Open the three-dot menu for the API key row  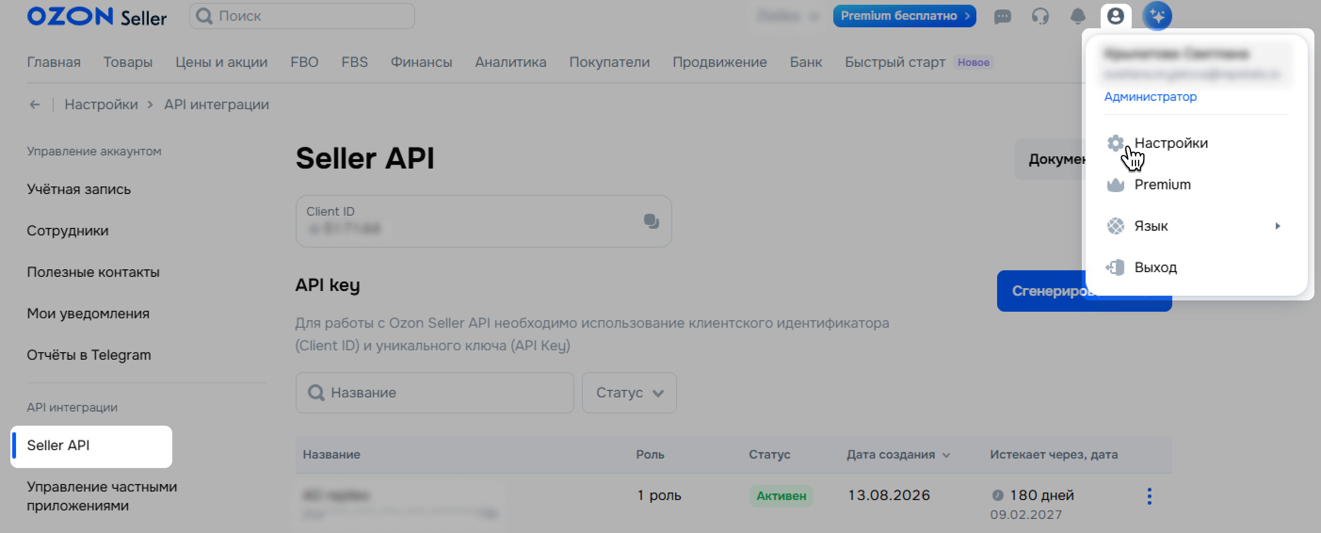coord(1149,496)
